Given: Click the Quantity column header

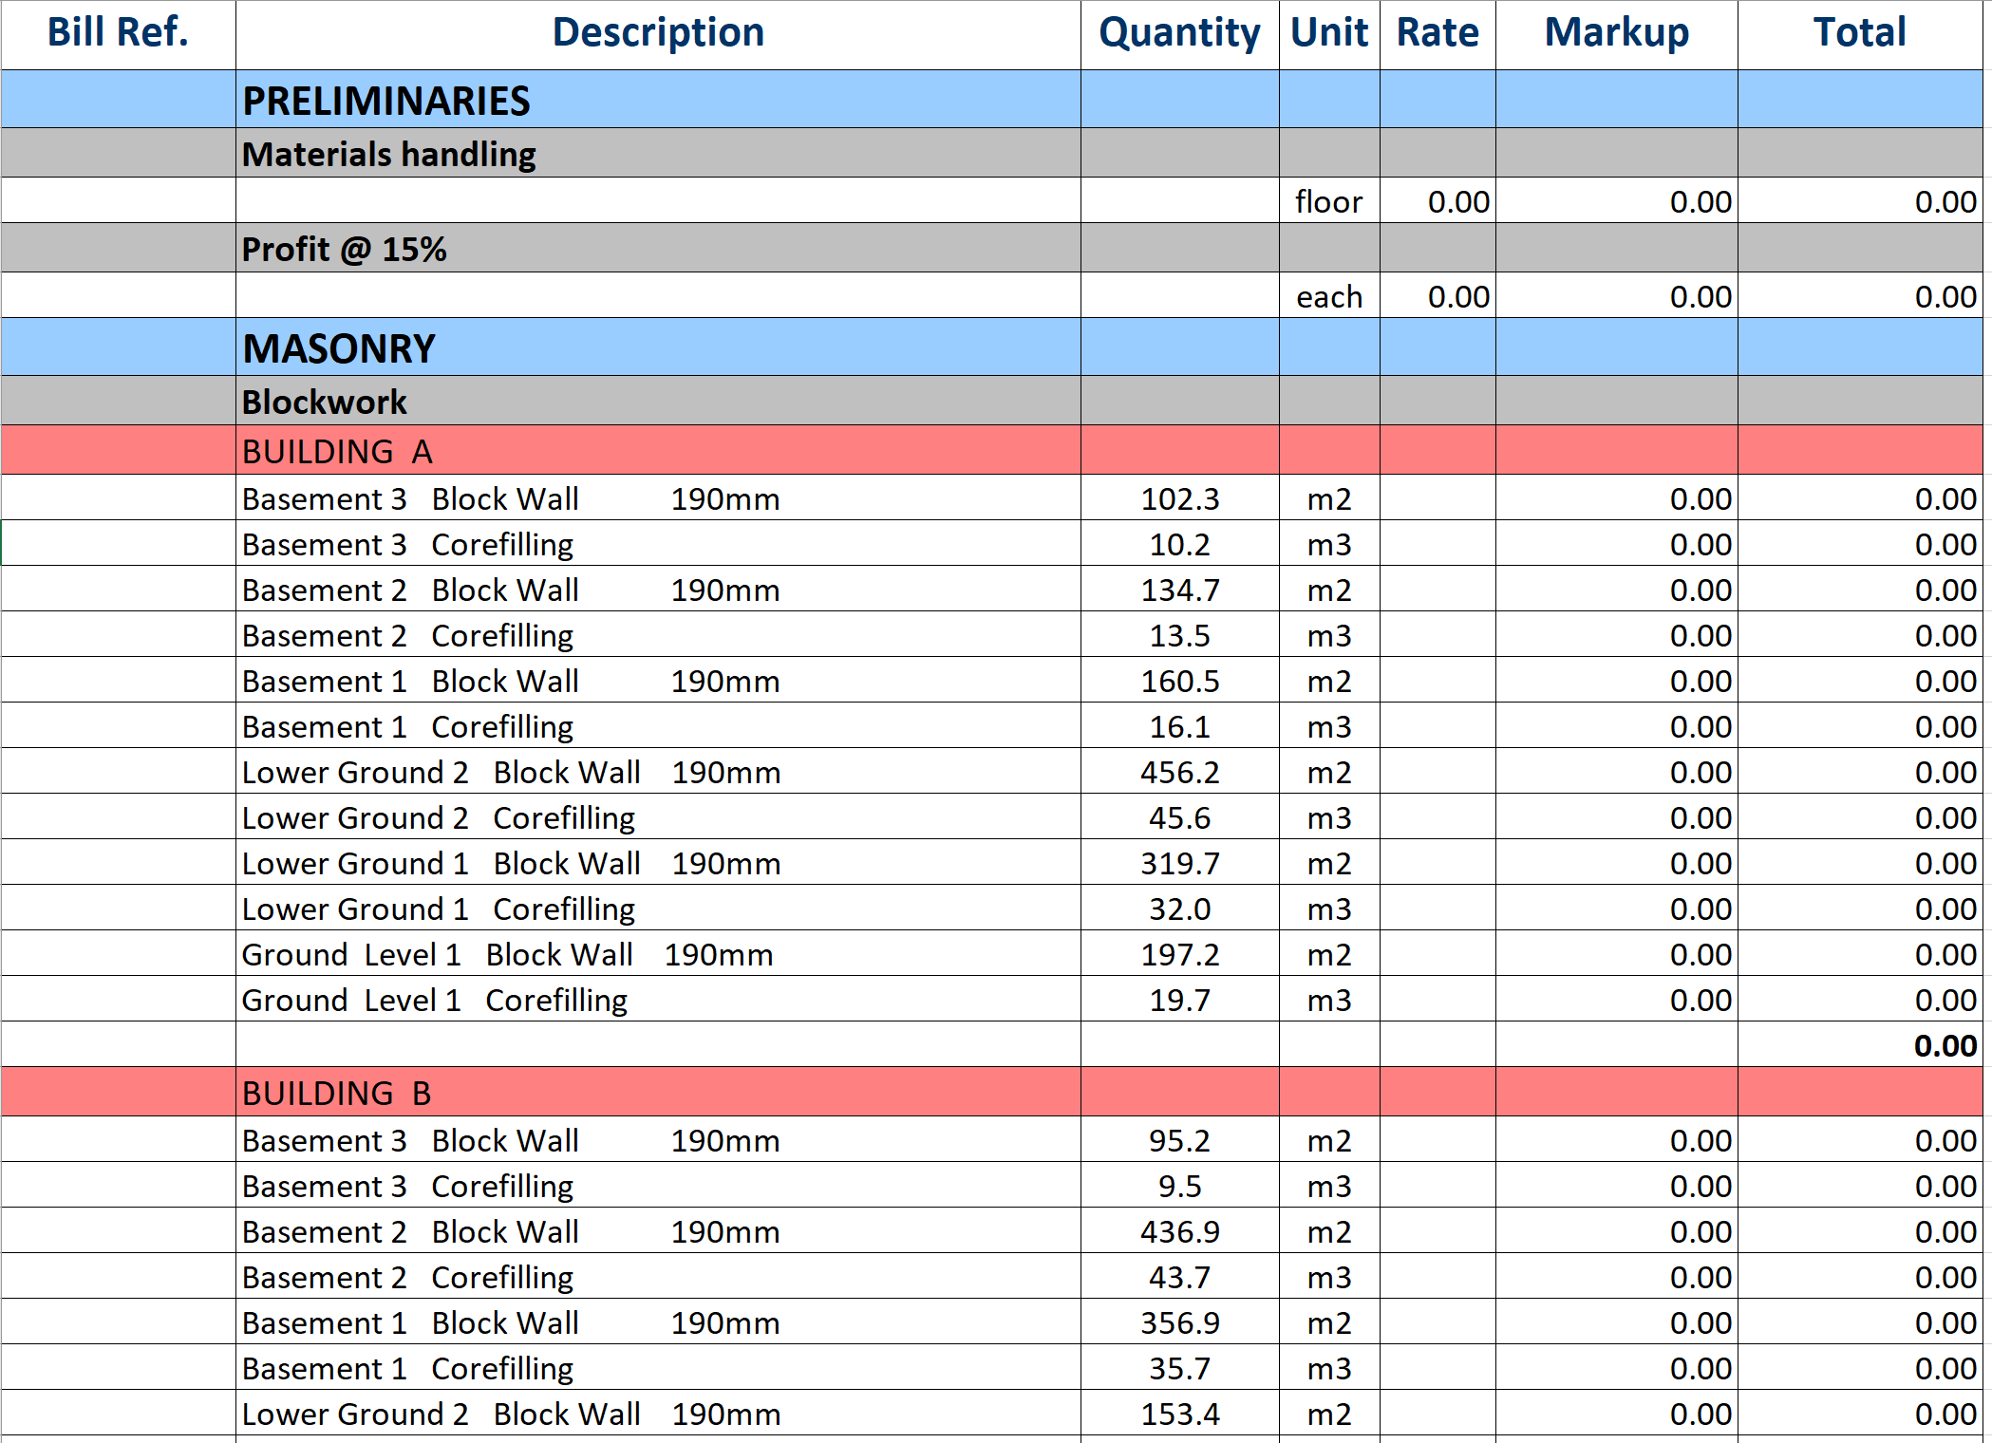Looking at the screenshot, I should (1178, 33).
